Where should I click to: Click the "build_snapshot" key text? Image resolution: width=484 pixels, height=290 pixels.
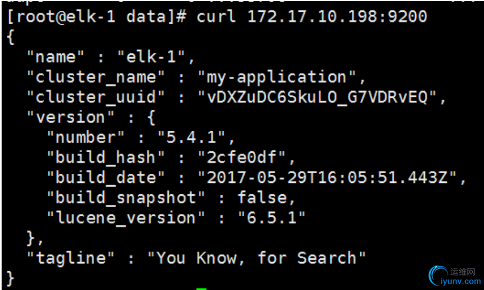[x=126, y=197]
